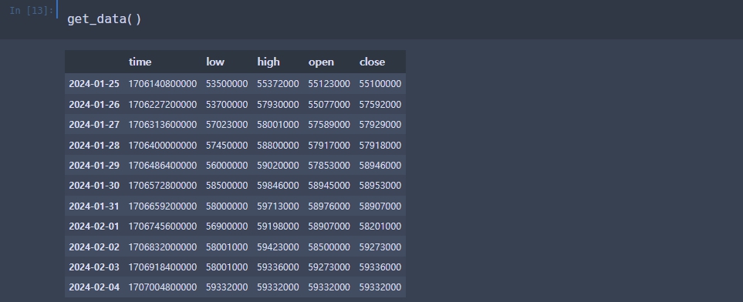Click close value 55100000
Image resolution: width=743 pixels, height=302 pixels.
pos(380,84)
